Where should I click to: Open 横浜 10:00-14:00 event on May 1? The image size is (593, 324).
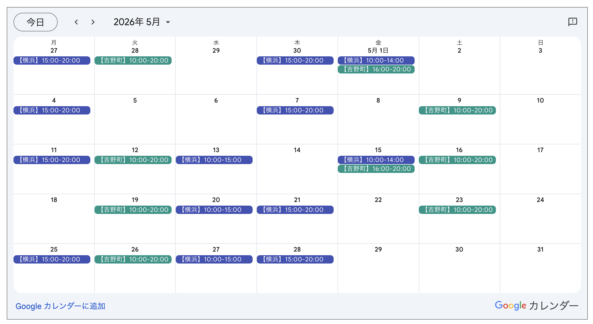coord(376,60)
